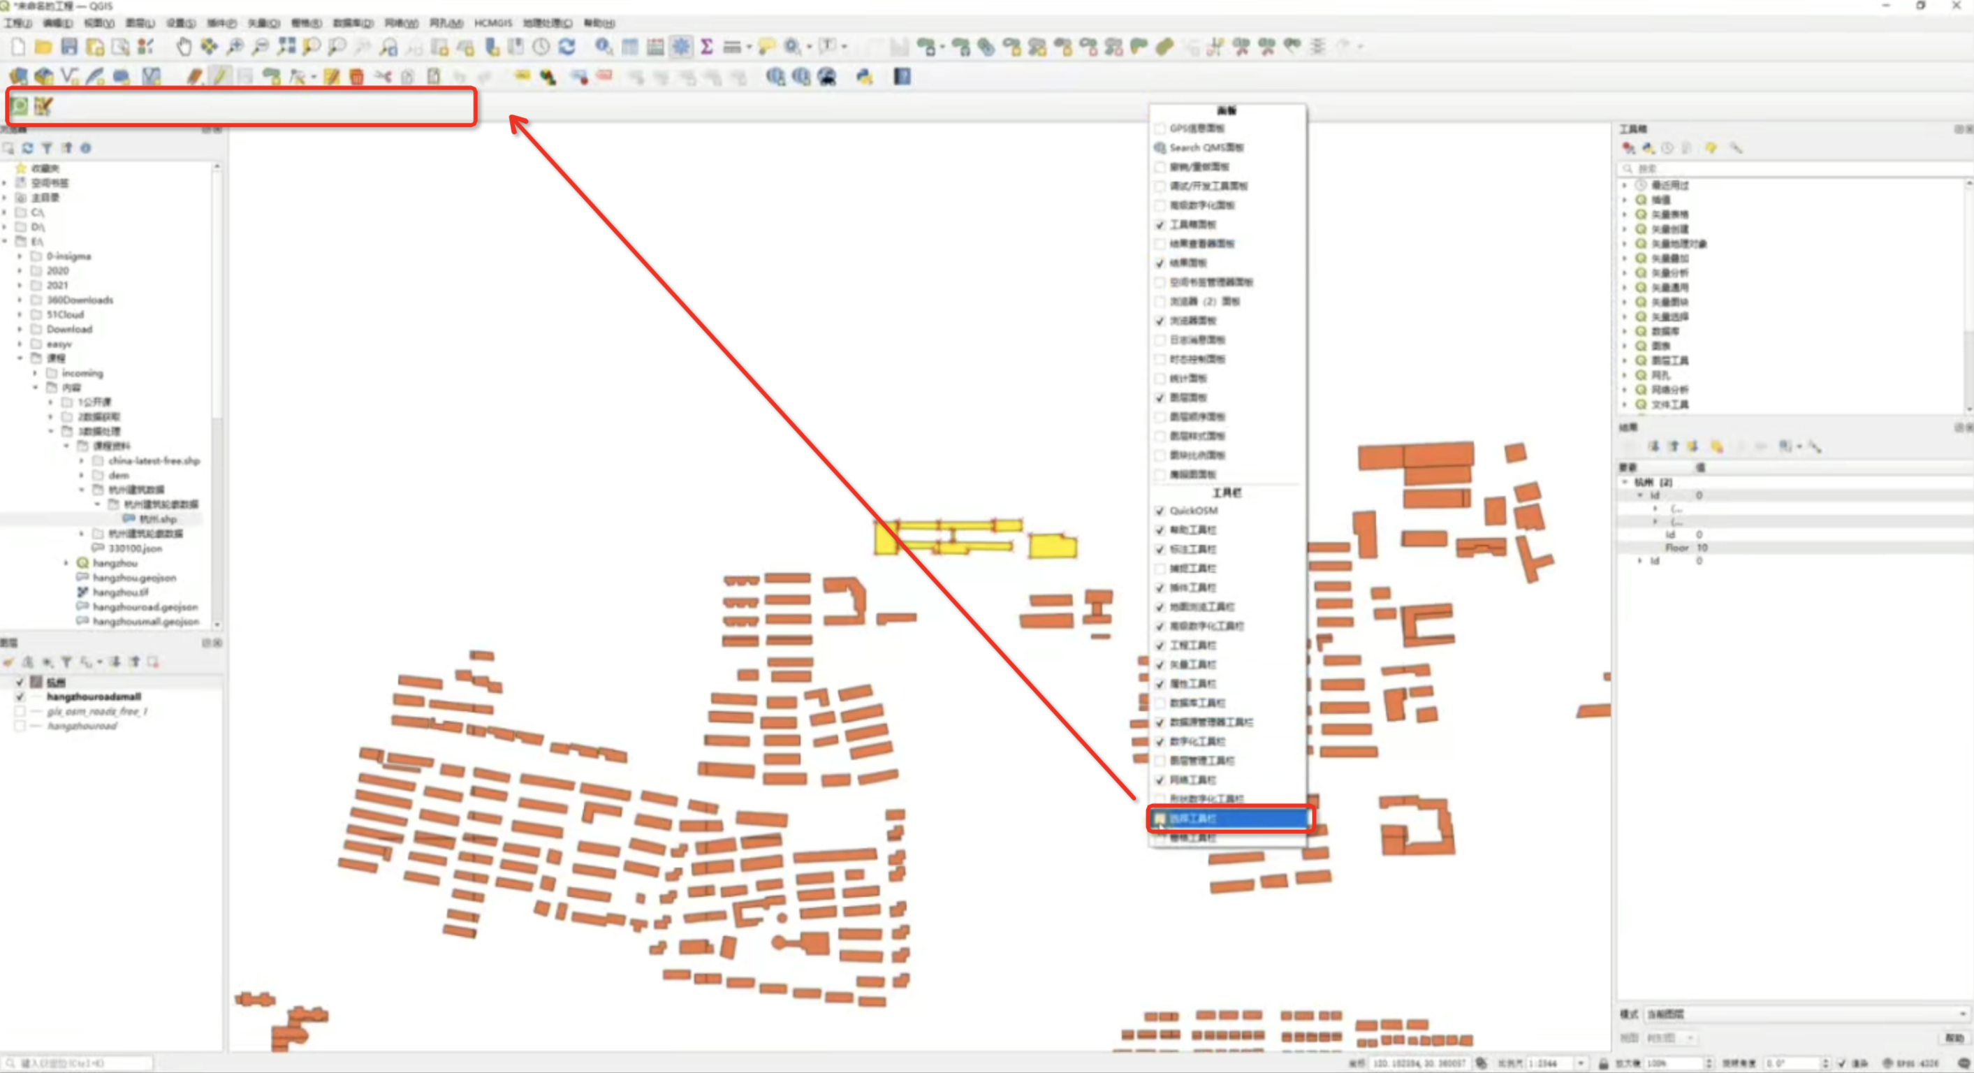Click the red Delete Selected trash icon
Image resolution: width=1974 pixels, height=1073 pixels.
coord(356,77)
